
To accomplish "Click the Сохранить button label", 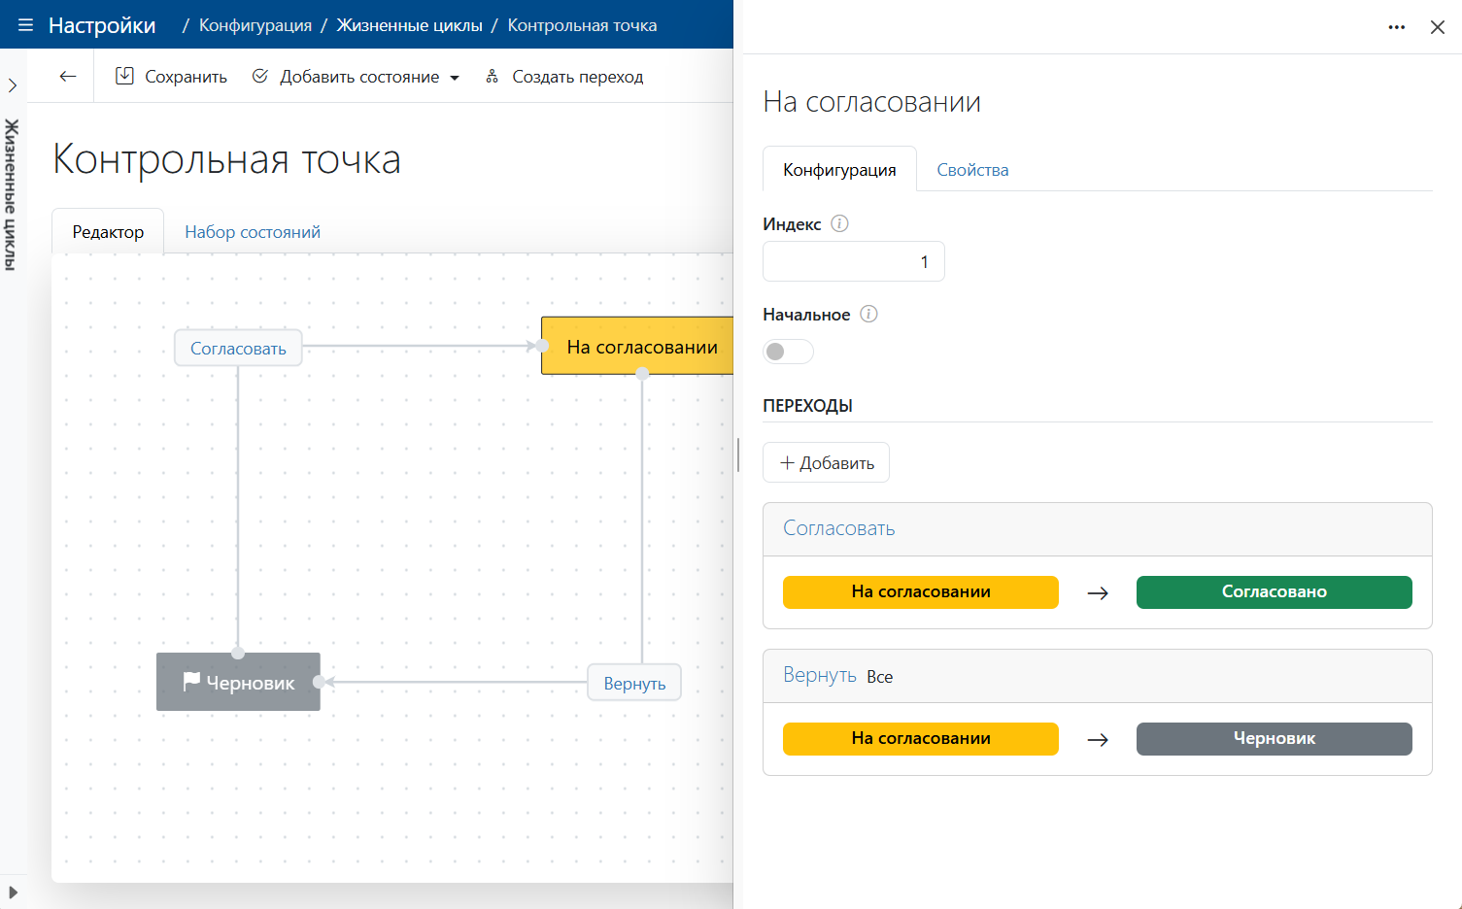I will point(186,77).
